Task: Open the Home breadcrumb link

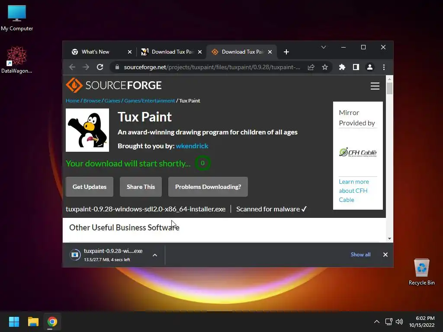Action: point(73,101)
